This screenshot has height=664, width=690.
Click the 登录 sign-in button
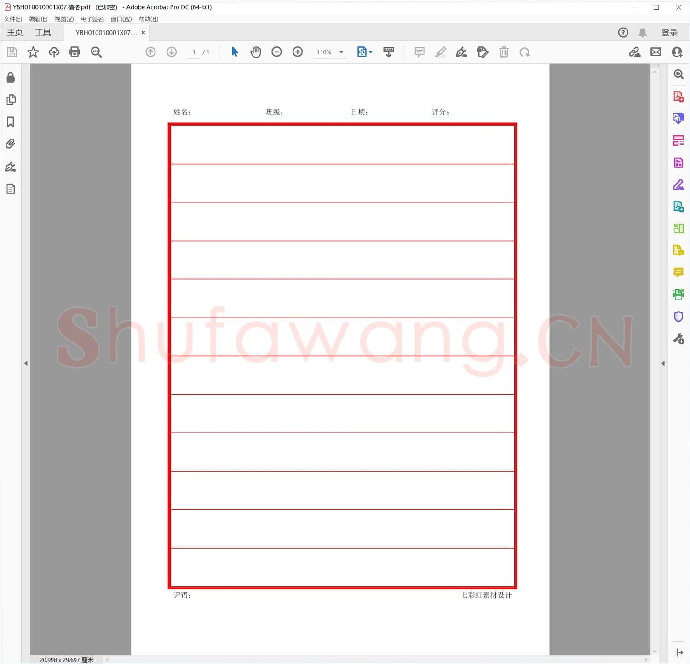coord(669,33)
